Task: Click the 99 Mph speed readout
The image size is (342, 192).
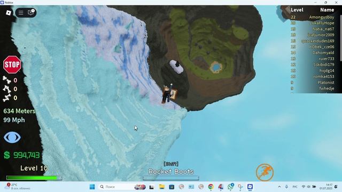Action: (x=14, y=120)
